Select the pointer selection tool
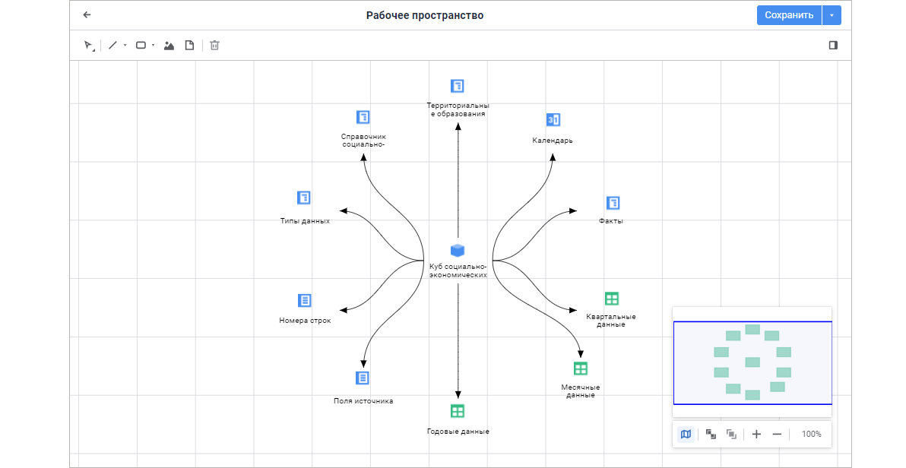The width and height of the screenshot is (906, 468). (x=89, y=46)
